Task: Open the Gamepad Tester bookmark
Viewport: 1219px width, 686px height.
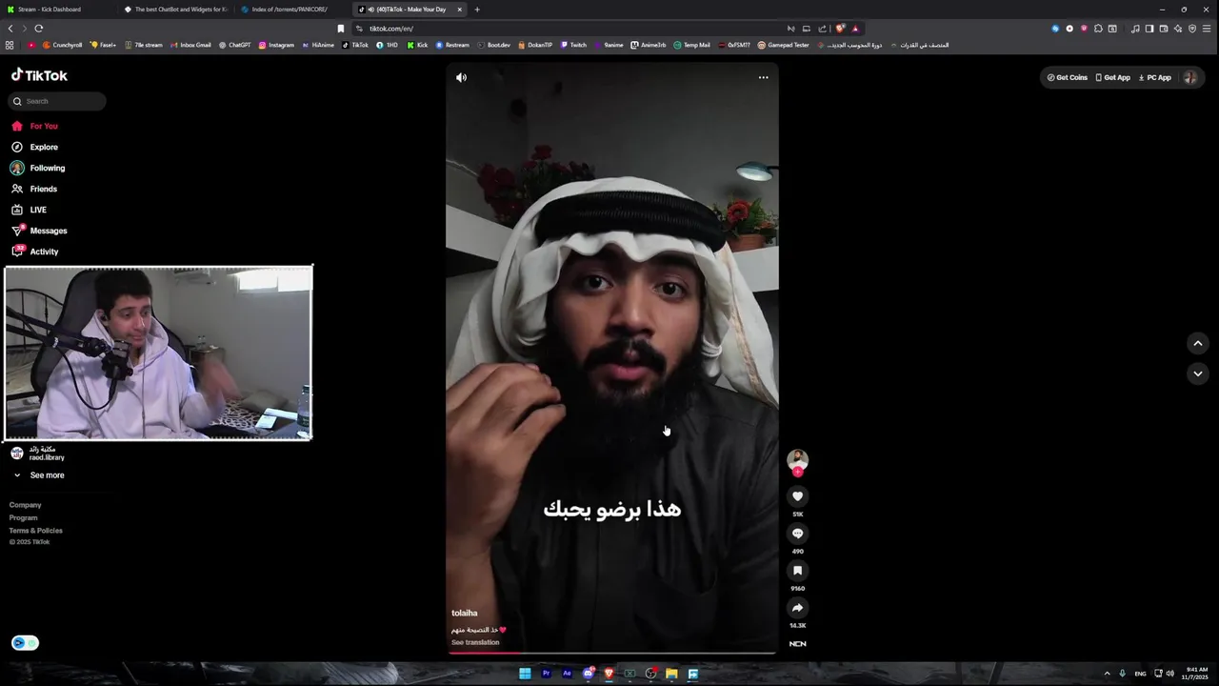Action: click(783, 45)
